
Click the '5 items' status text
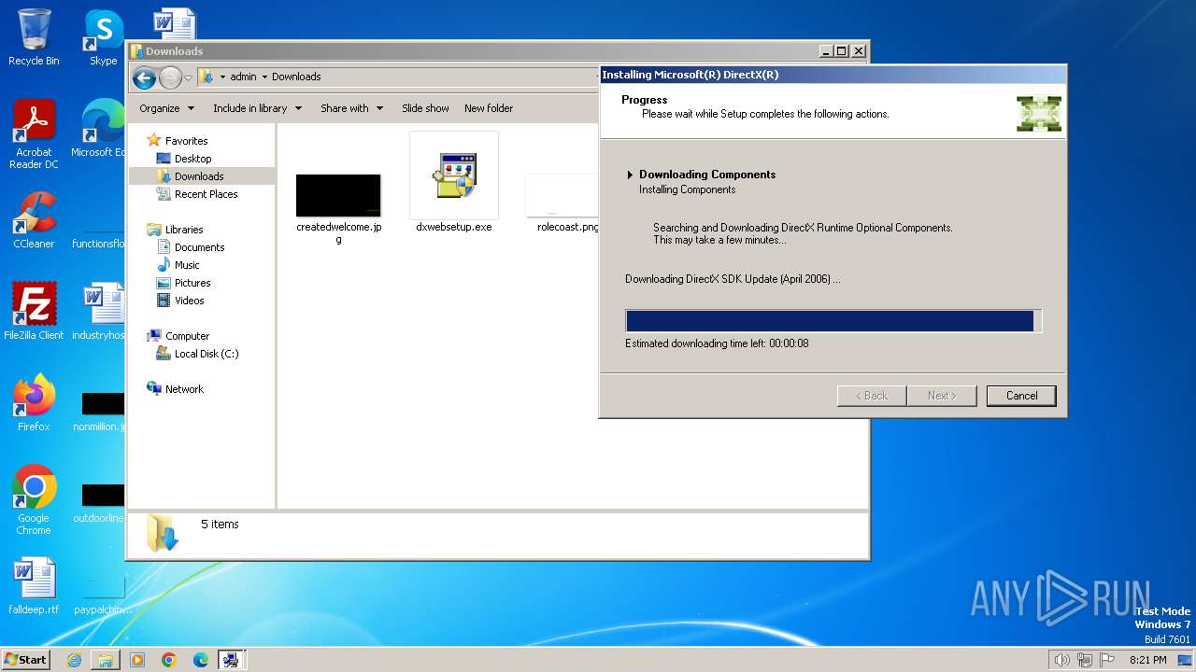coord(220,525)
